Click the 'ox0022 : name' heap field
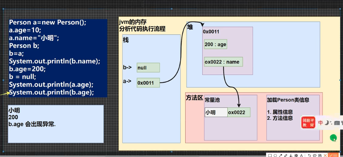 (x=223, y=62)
